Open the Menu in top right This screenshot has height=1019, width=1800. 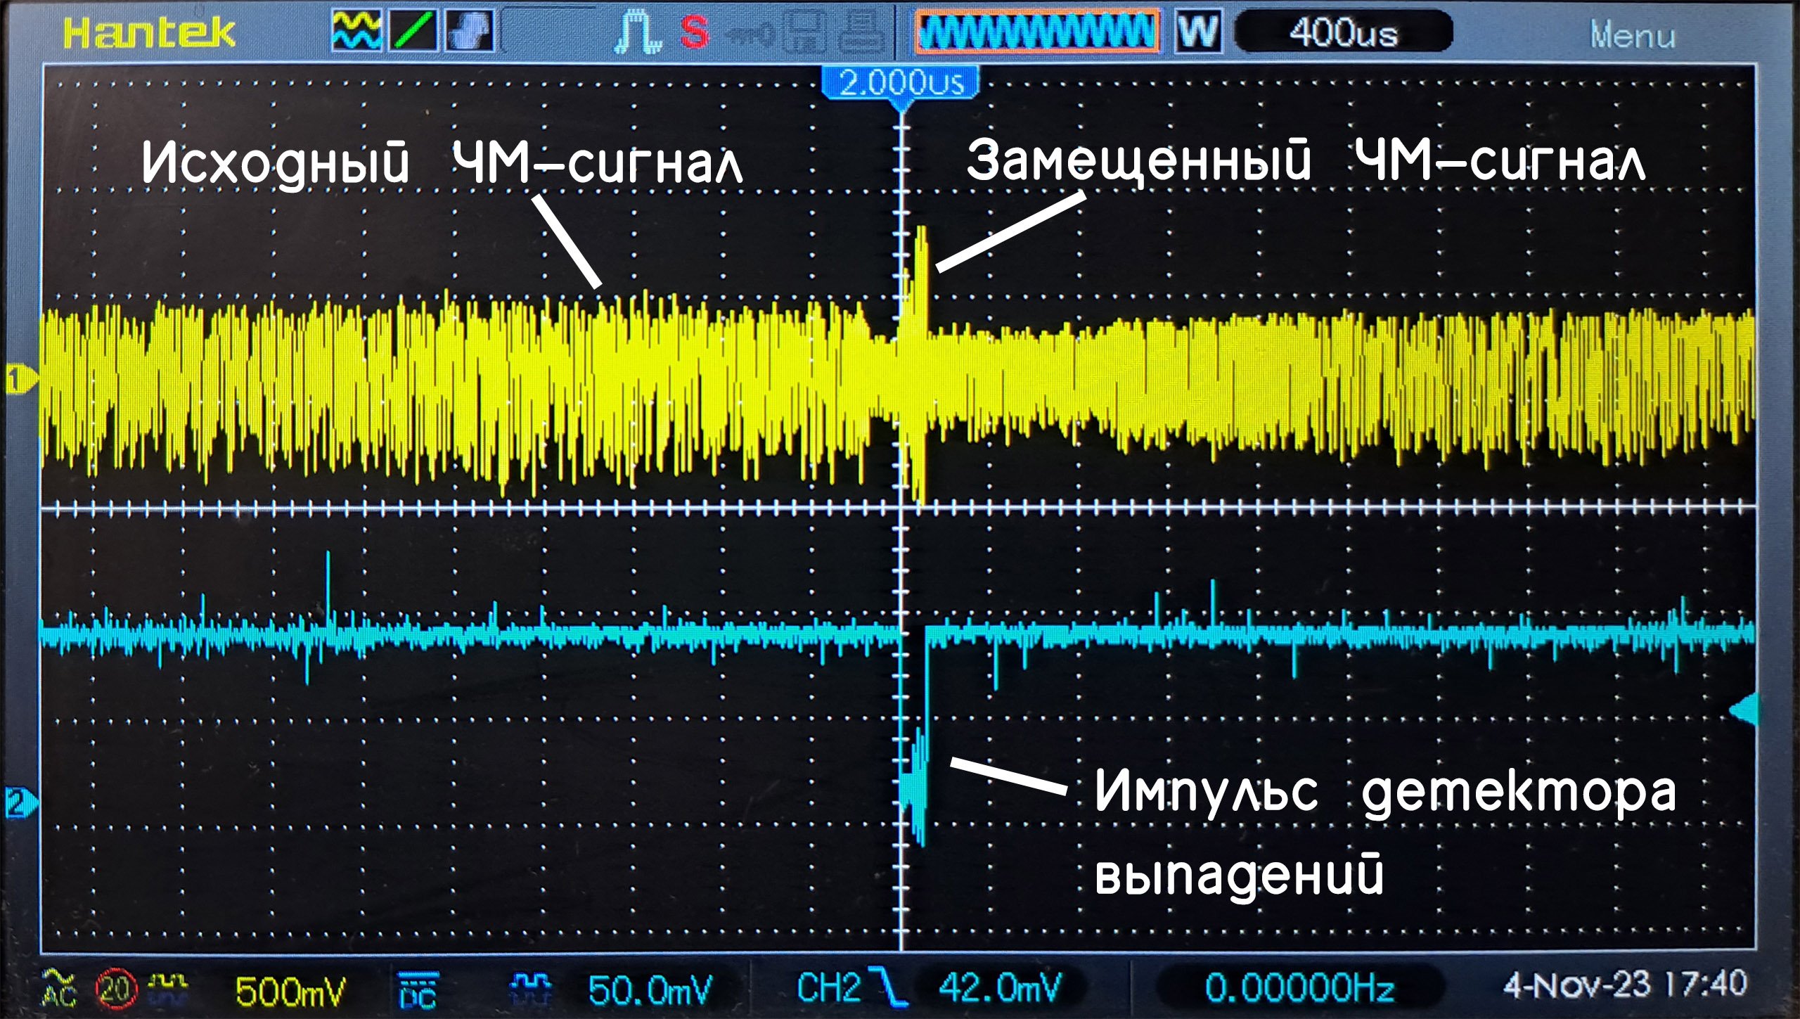pyautogui.click(x=1633, y=35)
